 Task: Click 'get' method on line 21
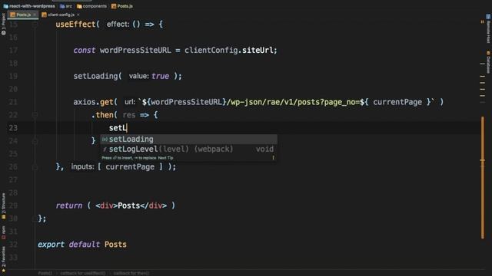(107, 102)
